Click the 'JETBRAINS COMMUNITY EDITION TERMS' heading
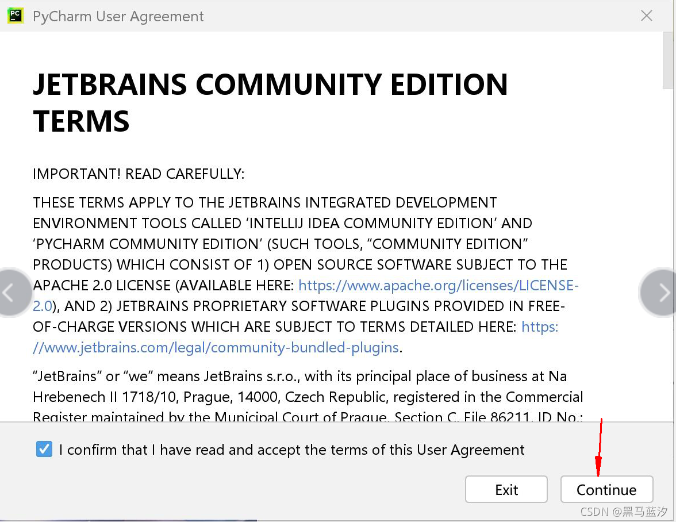The height and width of the screenshot is (522, 676). pyautogui.click(x=270, y=102)
